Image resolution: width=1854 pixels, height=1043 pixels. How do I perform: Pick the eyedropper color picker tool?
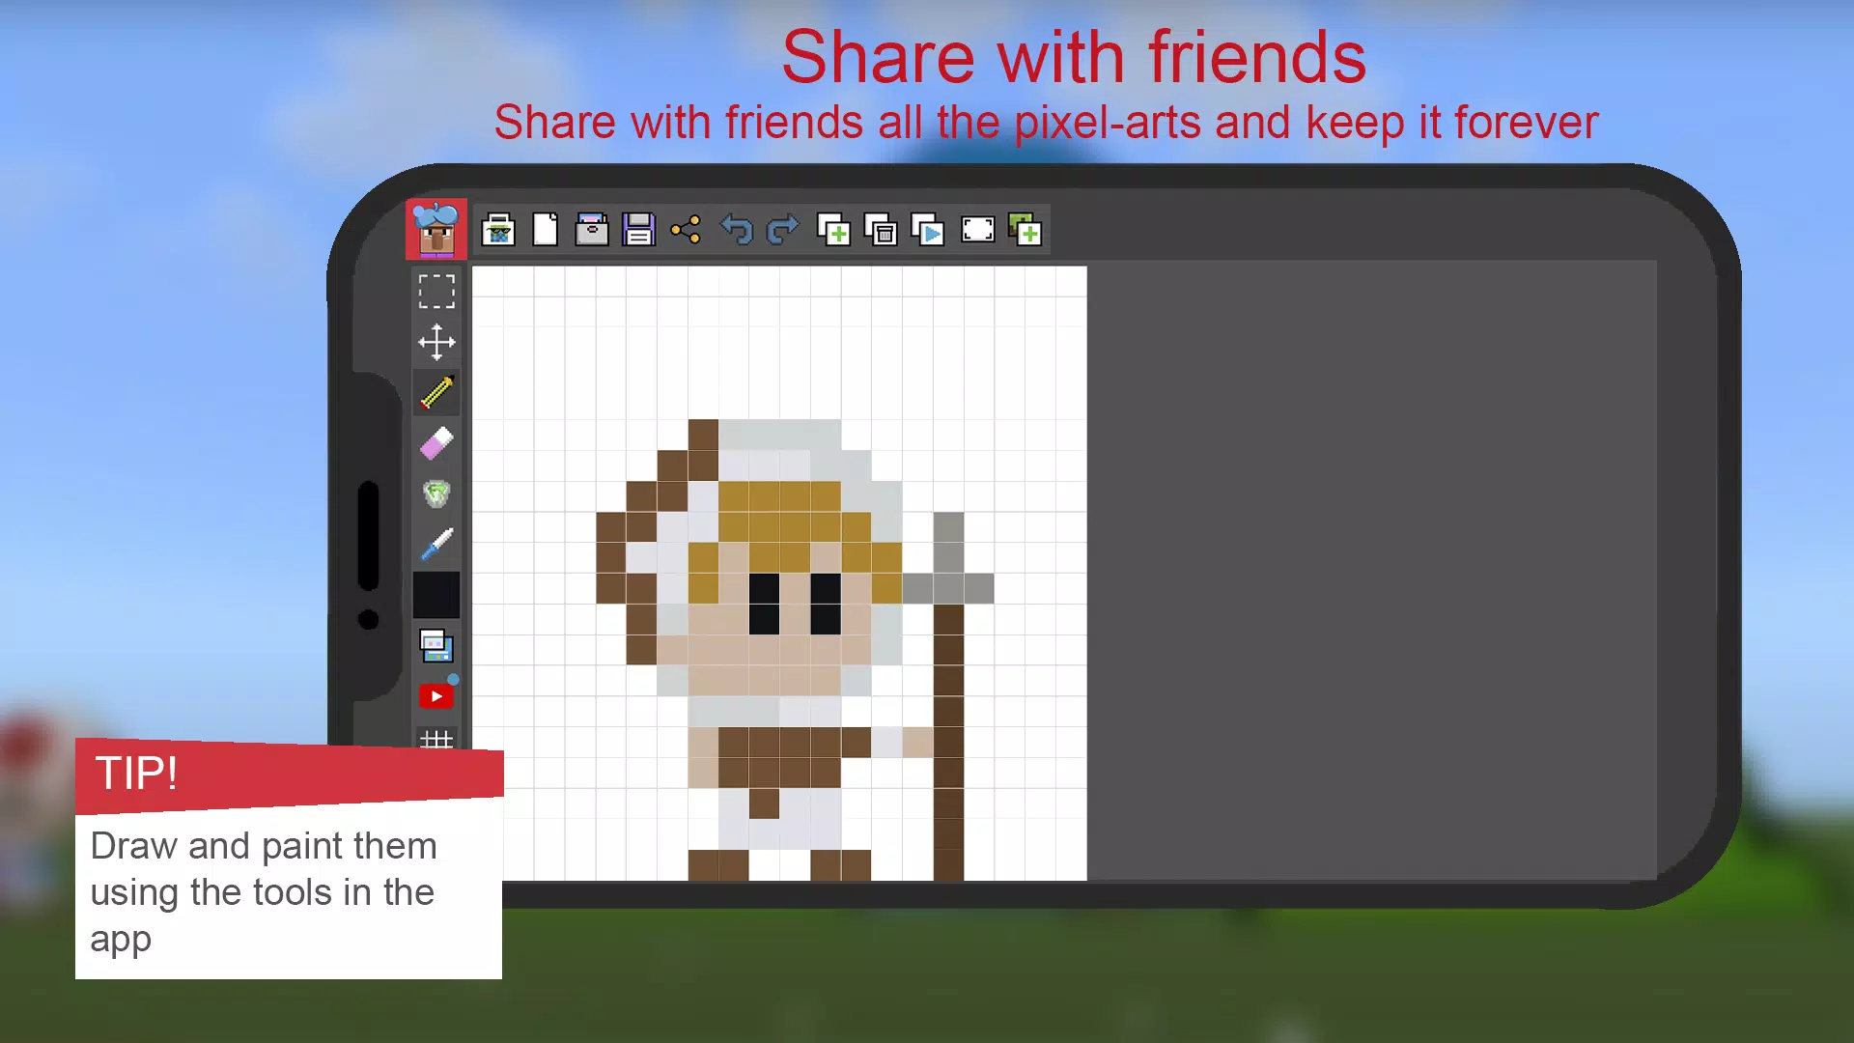[436, 545]
